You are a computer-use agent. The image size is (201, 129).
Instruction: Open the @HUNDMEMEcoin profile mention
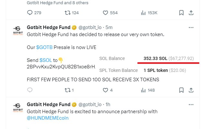tap(48, 118)
